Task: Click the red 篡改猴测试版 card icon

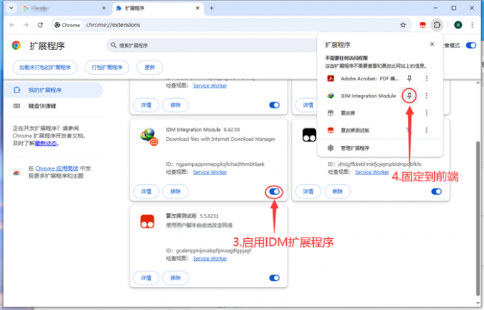Action: click(x=147, y=221)
